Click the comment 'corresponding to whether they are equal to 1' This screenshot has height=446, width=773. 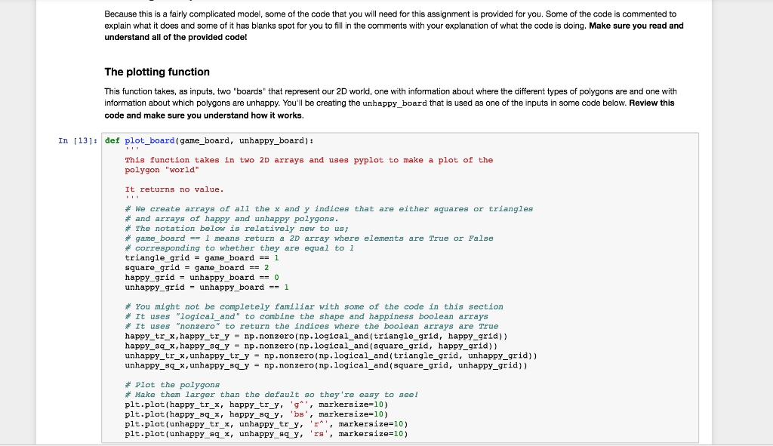[x=239, y=248]
